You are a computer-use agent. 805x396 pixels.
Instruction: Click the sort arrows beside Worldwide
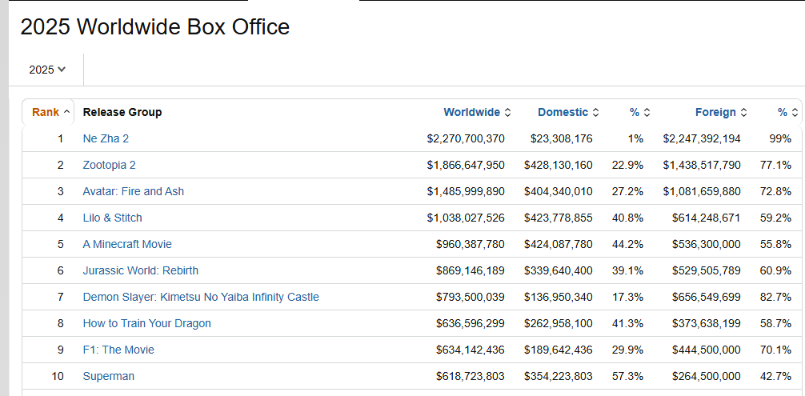(x=508, y=112)
